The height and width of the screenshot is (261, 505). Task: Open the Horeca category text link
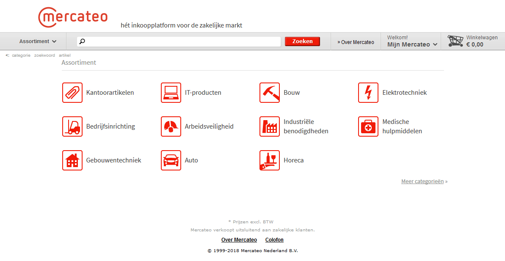294,160
